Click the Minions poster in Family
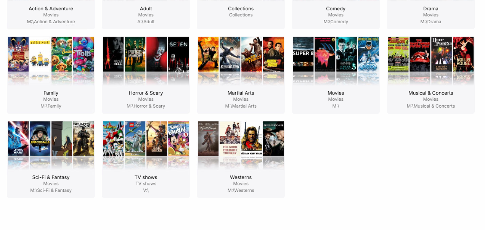Image resolution: width=485 pixels, height=230 pixels. pos(40,54)
